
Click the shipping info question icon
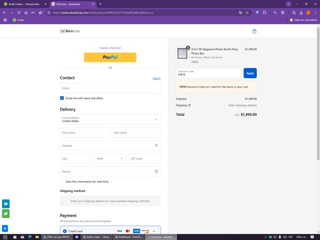click(x=189, y=105)
